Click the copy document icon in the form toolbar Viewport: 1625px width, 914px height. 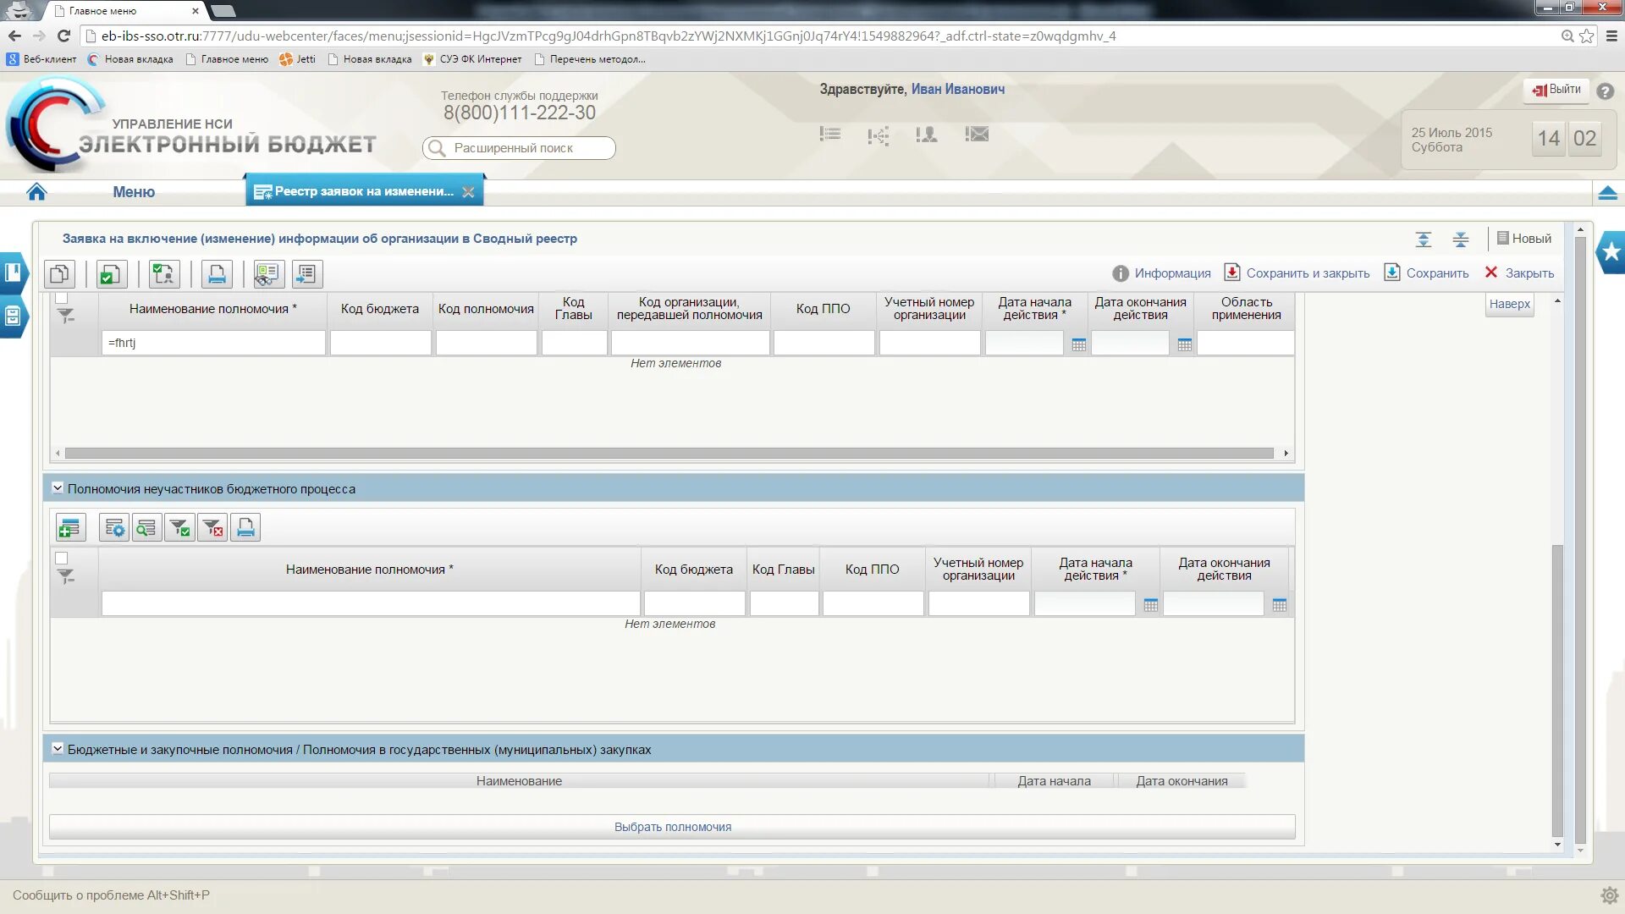tap(59, 274)
